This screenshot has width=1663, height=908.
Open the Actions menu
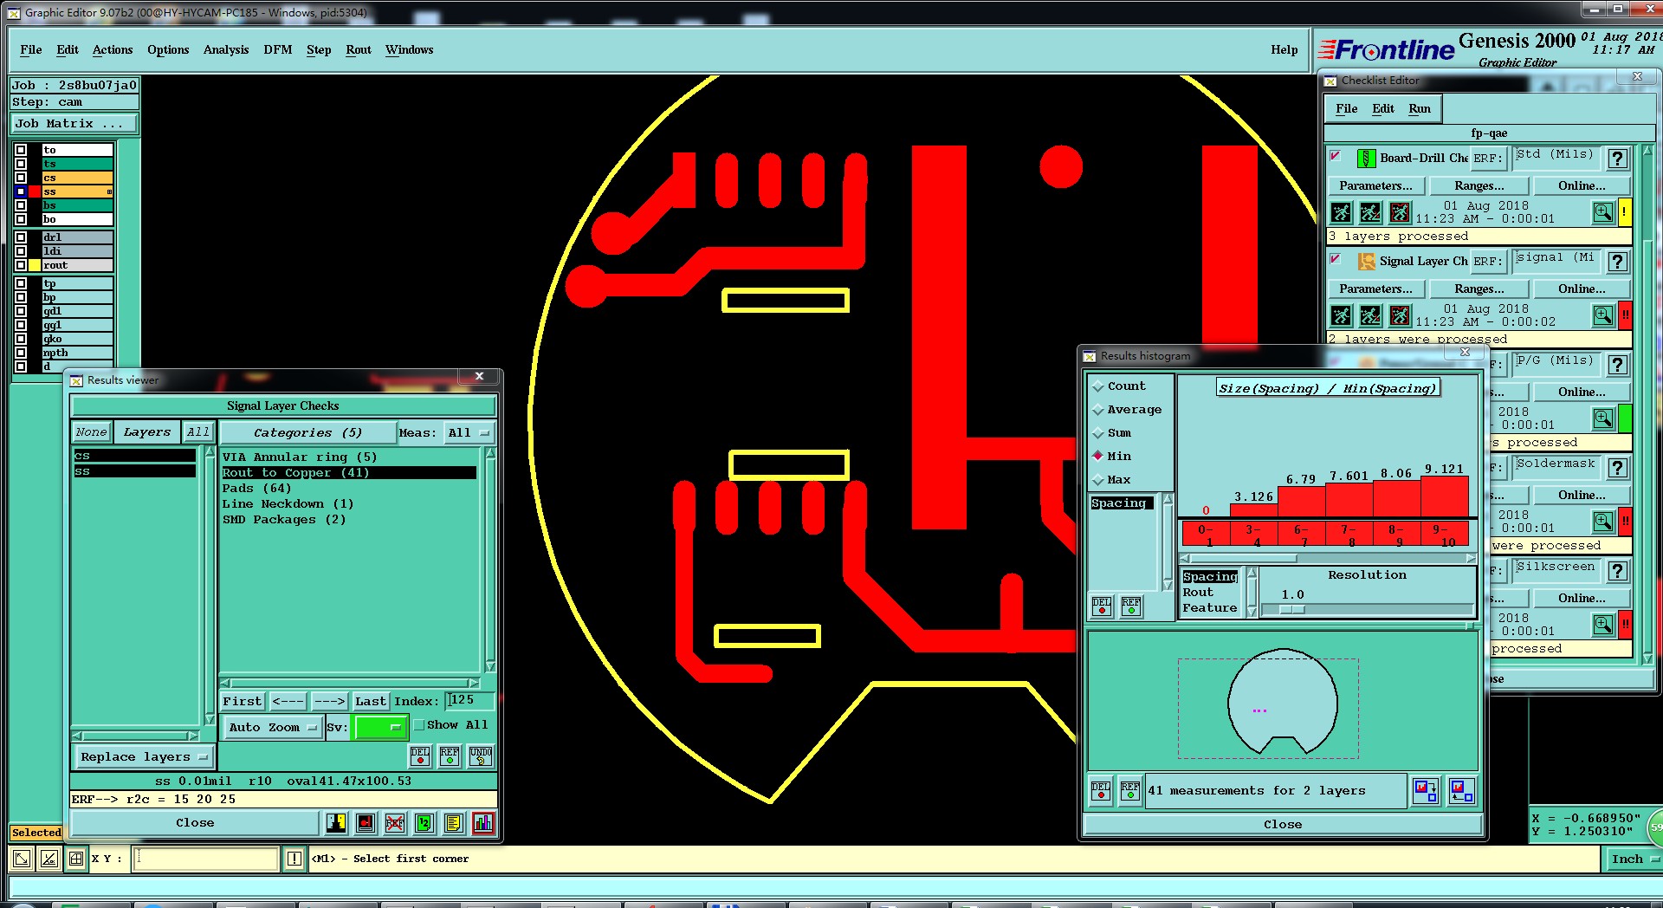[x=113, y=49]
